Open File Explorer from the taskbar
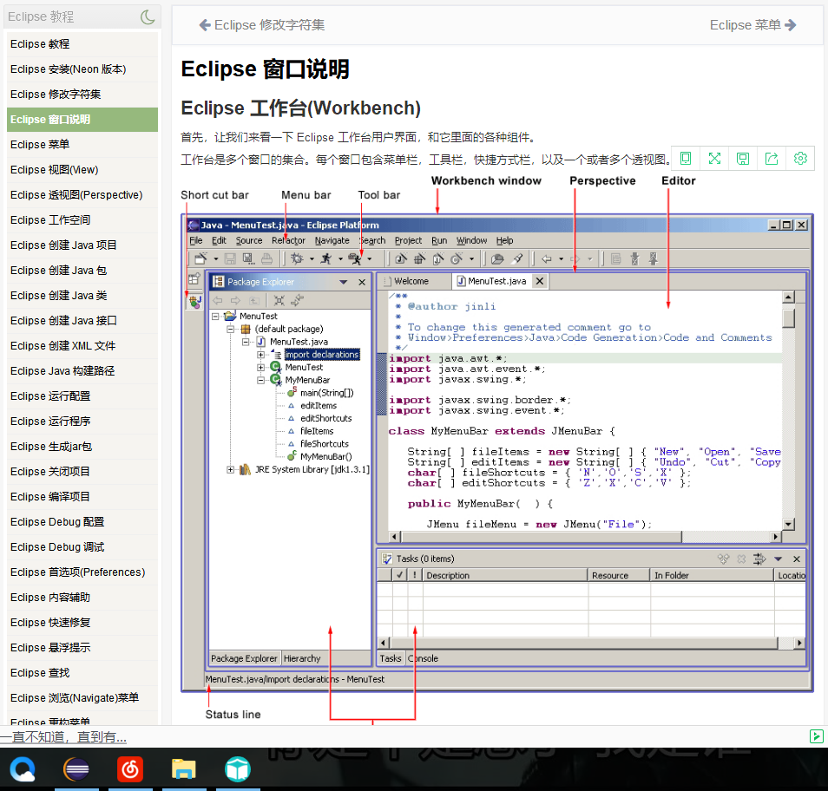The image size is (828, 791). click(184, 769)
